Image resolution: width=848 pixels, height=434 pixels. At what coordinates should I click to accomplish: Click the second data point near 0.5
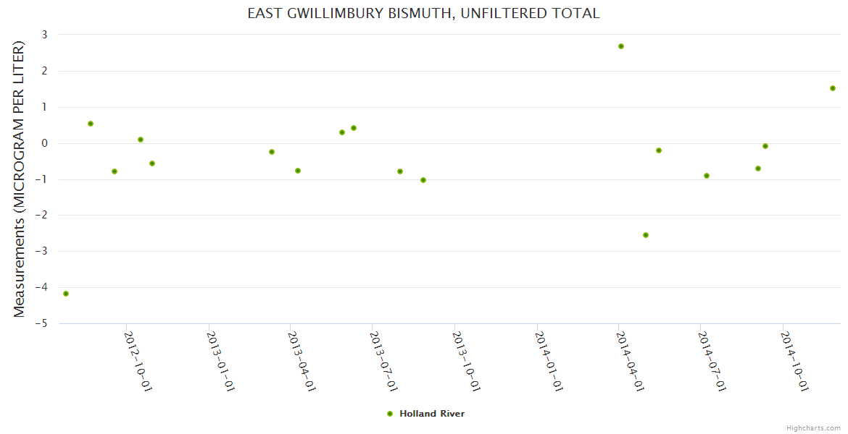[x=91, y=124]
